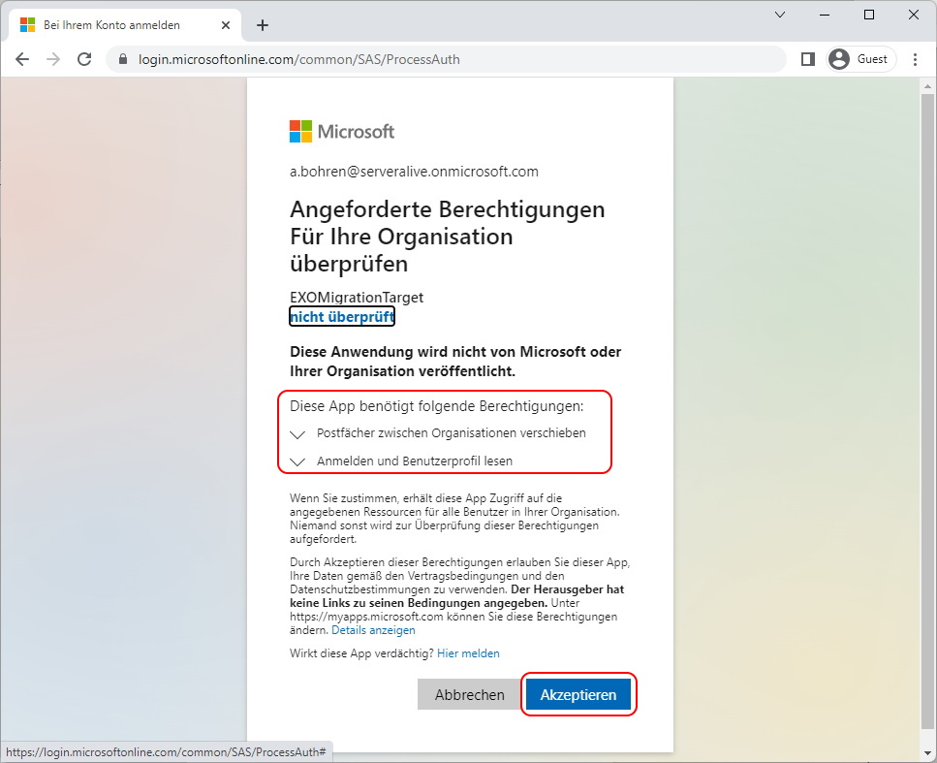The width and height of the screenshot is (937, 763).
Task: Accept permissions with the Akzeptieren button
Action: [578, 694]
